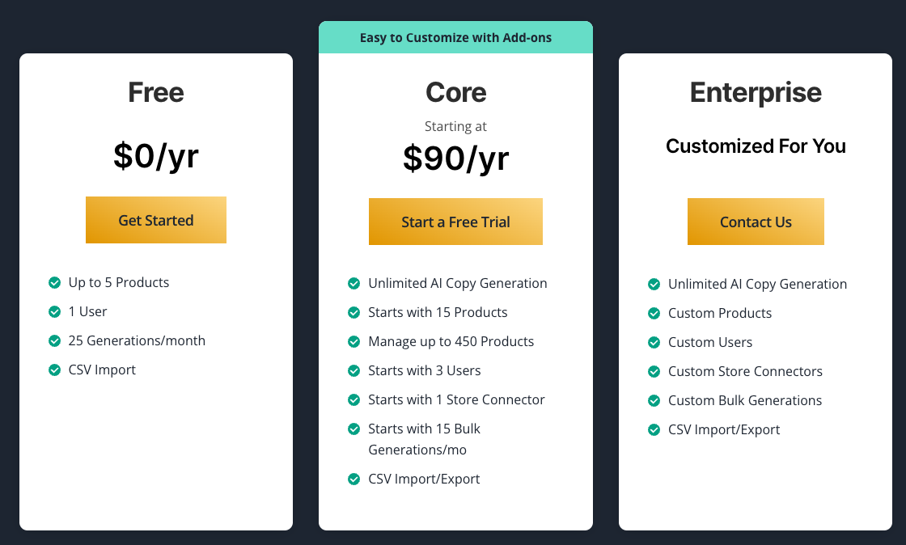Click the $90/yr price text
This screenshot has width=906, height=545.
[455, 158]
